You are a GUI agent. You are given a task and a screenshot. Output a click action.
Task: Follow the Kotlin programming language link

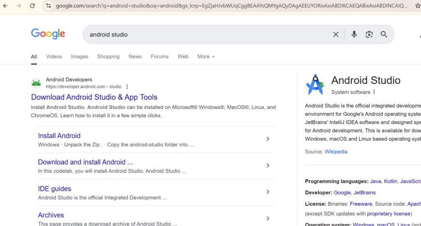[x=391, y=182]
